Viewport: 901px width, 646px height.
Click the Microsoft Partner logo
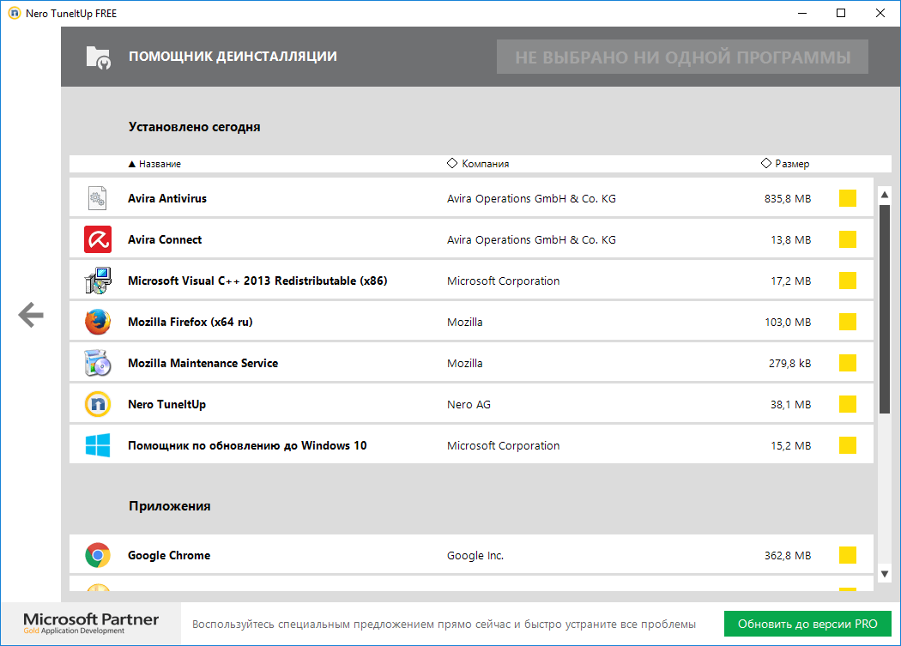click(91, 623)
